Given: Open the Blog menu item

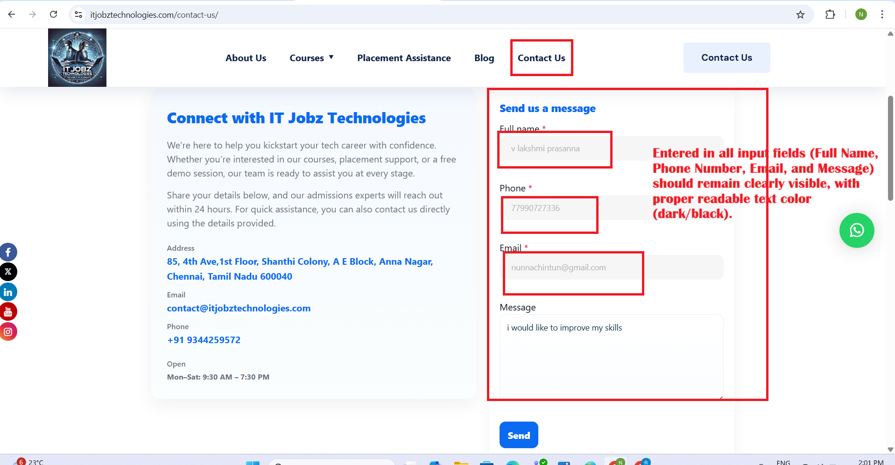Looking at the screenshot, I should [484, 58].
